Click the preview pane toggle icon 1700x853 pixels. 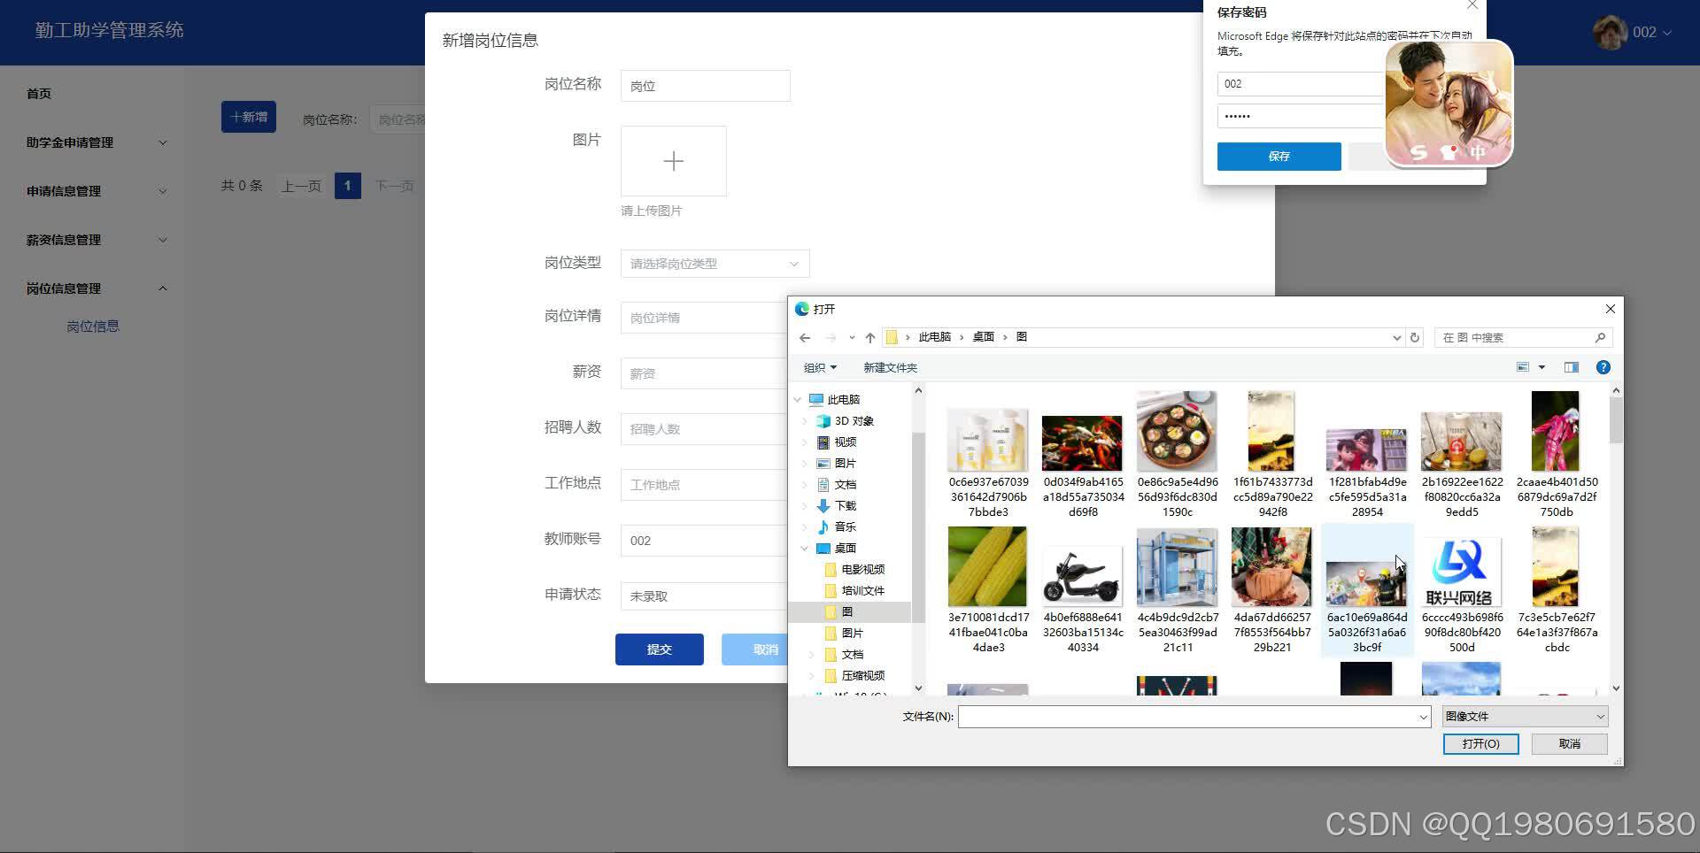click(x=1571, y=367)
